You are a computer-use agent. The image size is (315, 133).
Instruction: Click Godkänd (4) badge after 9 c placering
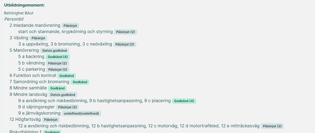tap(184, 101)
